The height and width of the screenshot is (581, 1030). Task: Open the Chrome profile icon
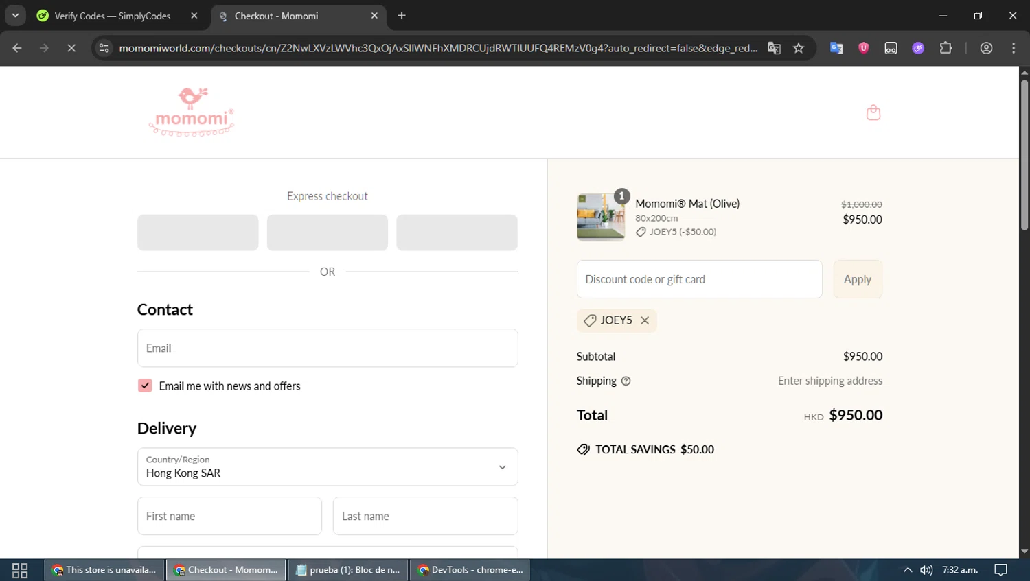click(986, 48)
